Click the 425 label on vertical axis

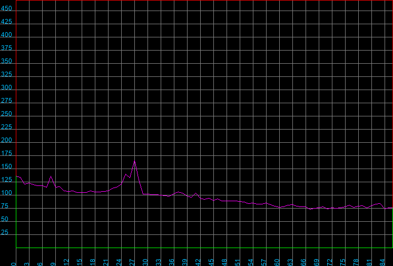(6, 22)
